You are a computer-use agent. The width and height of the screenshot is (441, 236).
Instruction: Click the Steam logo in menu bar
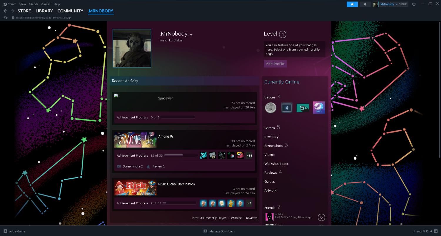pyautogui.click(x=5, y=4)
